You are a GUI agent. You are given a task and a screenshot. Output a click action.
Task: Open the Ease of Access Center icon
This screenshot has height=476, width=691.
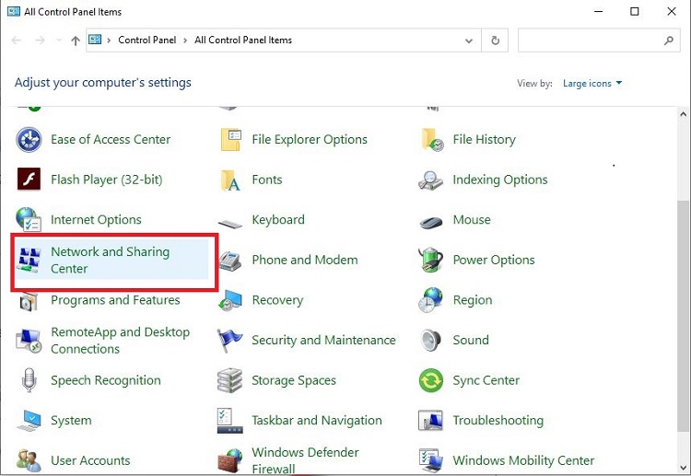click(x=29, y=140)
